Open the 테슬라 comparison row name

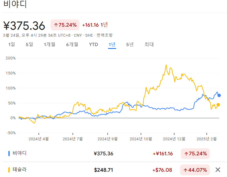pos(19,169)
